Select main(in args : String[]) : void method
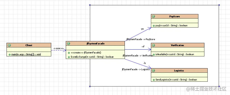Viewport: 230px width, 95px height. [x=26, y=54]
